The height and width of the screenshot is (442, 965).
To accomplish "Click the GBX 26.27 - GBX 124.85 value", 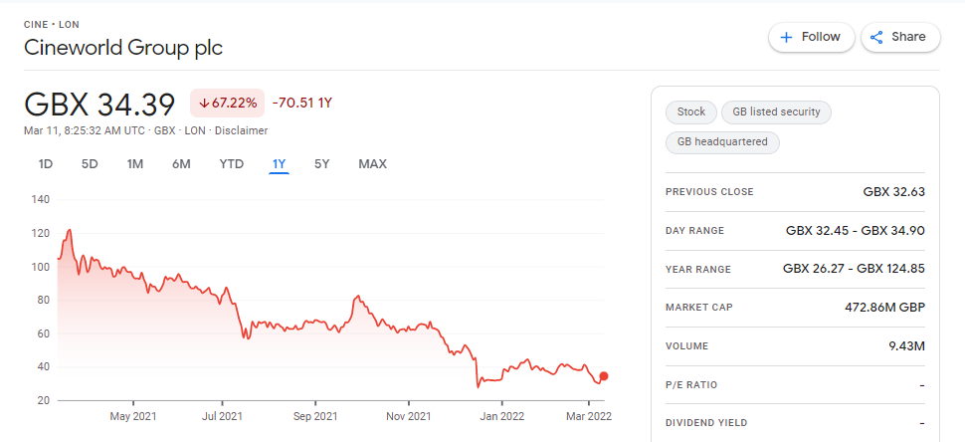I will pos(855,269).
